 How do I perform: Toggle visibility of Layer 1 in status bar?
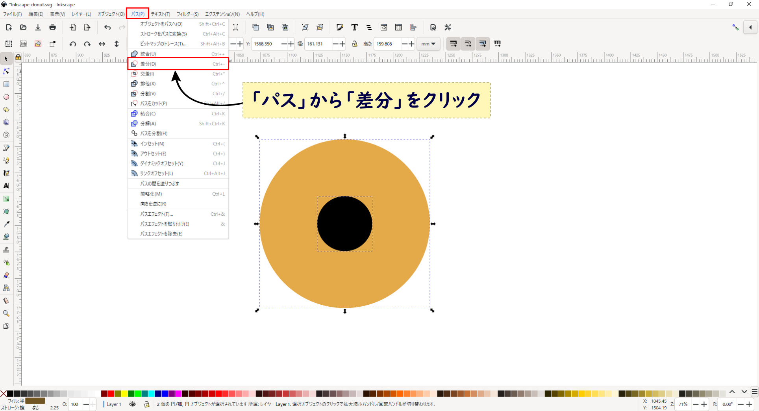tap(132, 404)
